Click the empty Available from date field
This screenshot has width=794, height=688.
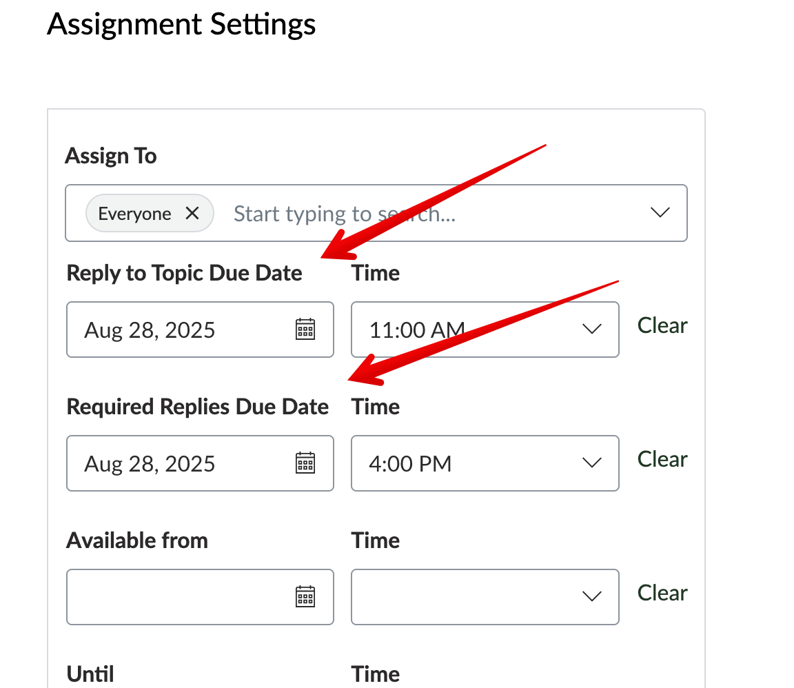179,597
